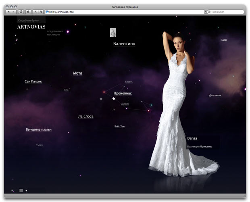Go to Сан Патрик collection
The image size is (250, 202).
pos(33,81)
